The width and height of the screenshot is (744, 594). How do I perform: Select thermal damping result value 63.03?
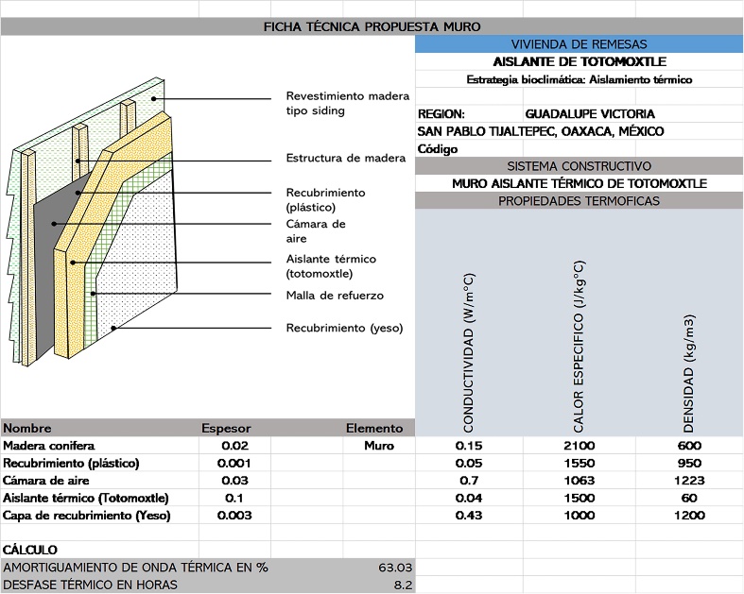395,568
